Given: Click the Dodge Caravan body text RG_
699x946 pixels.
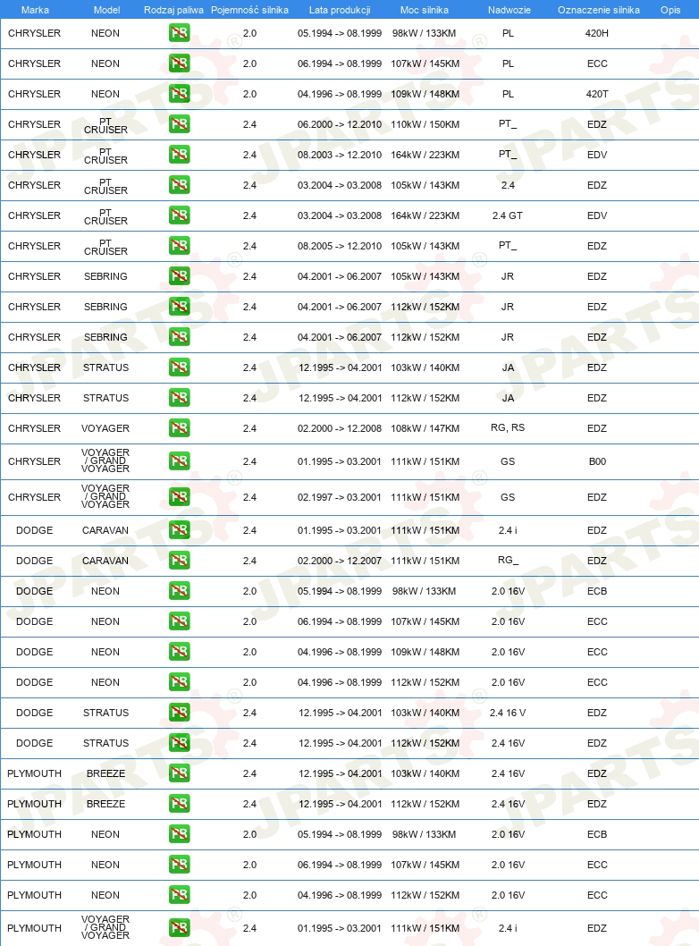Looking at the screenshot, I should (508, 561).
